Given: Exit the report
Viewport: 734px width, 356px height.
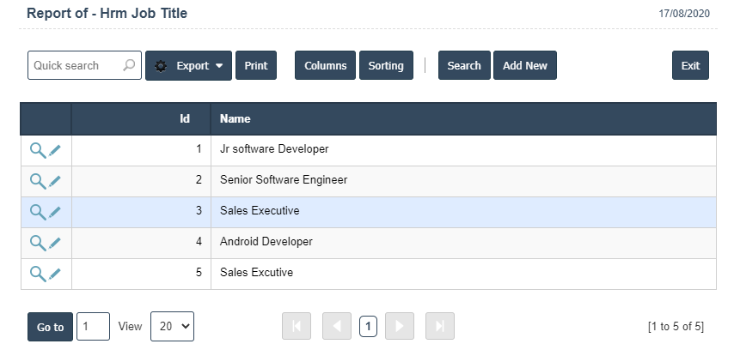Looking at the screenshot, I should 690,65.
